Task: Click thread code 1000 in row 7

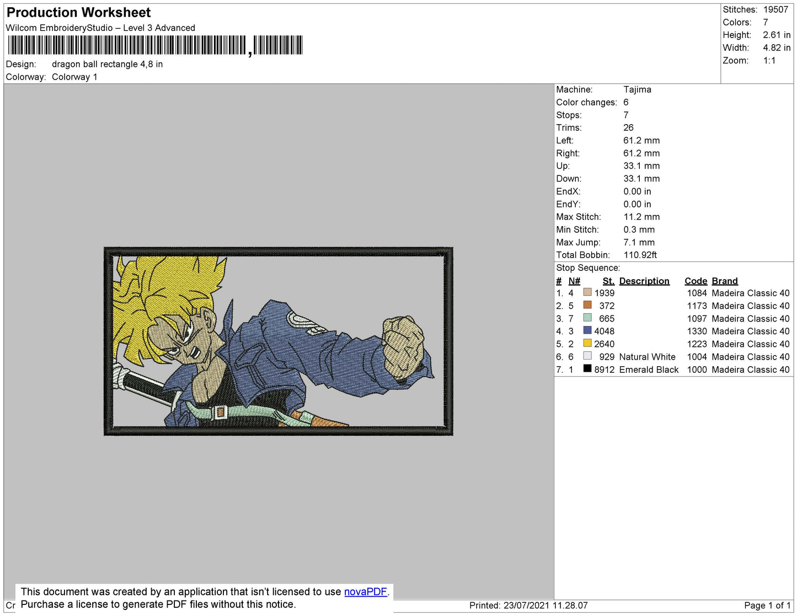Action: pyautogui.click(x=697, y=369)
